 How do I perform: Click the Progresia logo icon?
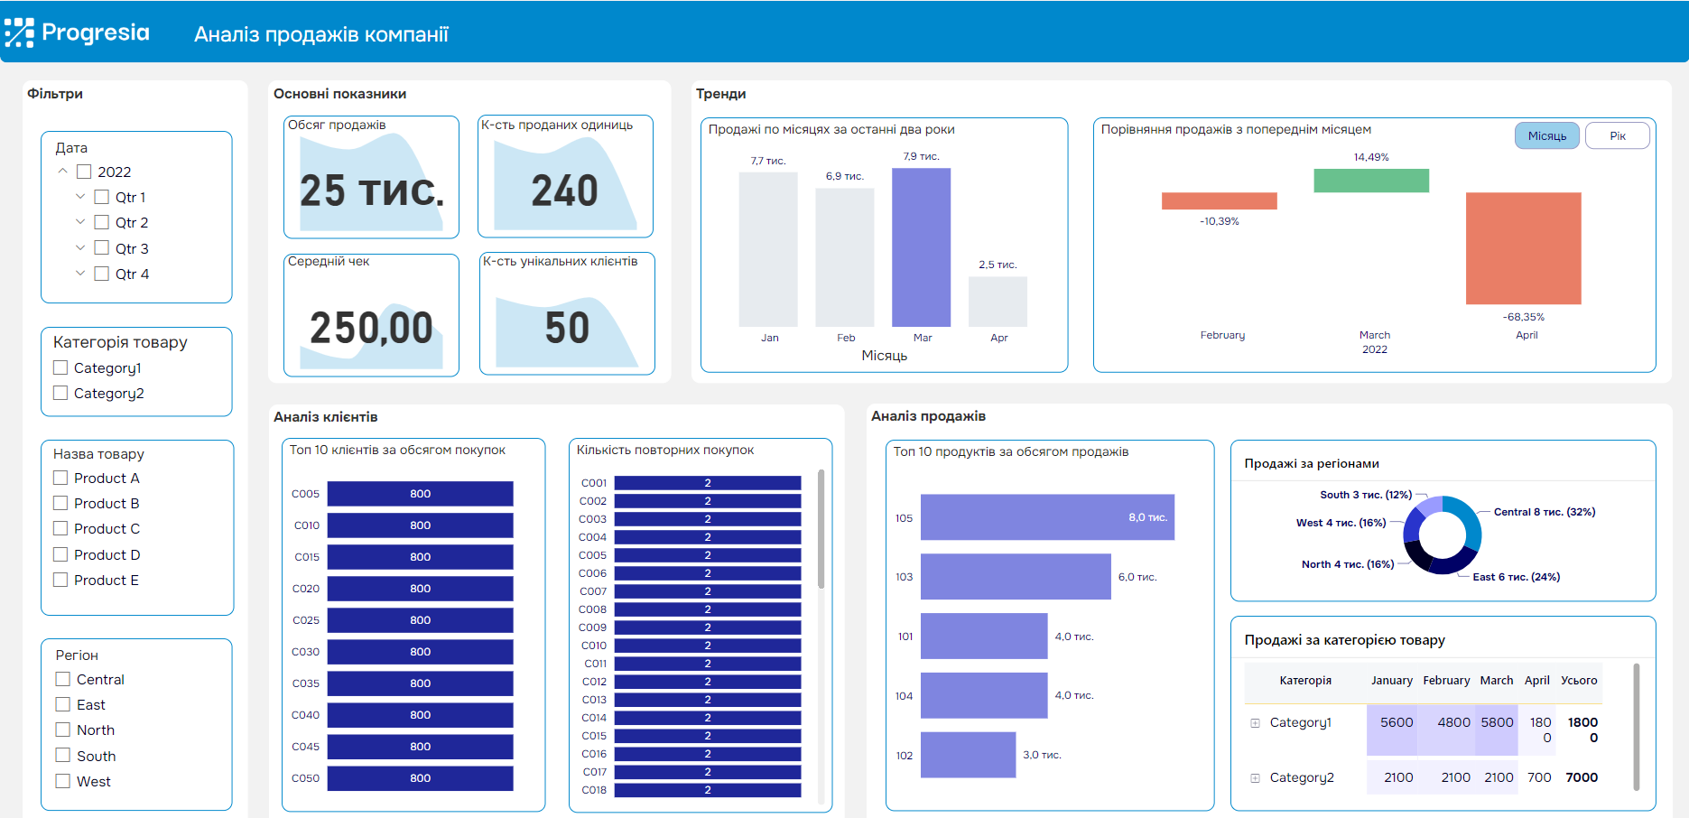pos(19,33)
